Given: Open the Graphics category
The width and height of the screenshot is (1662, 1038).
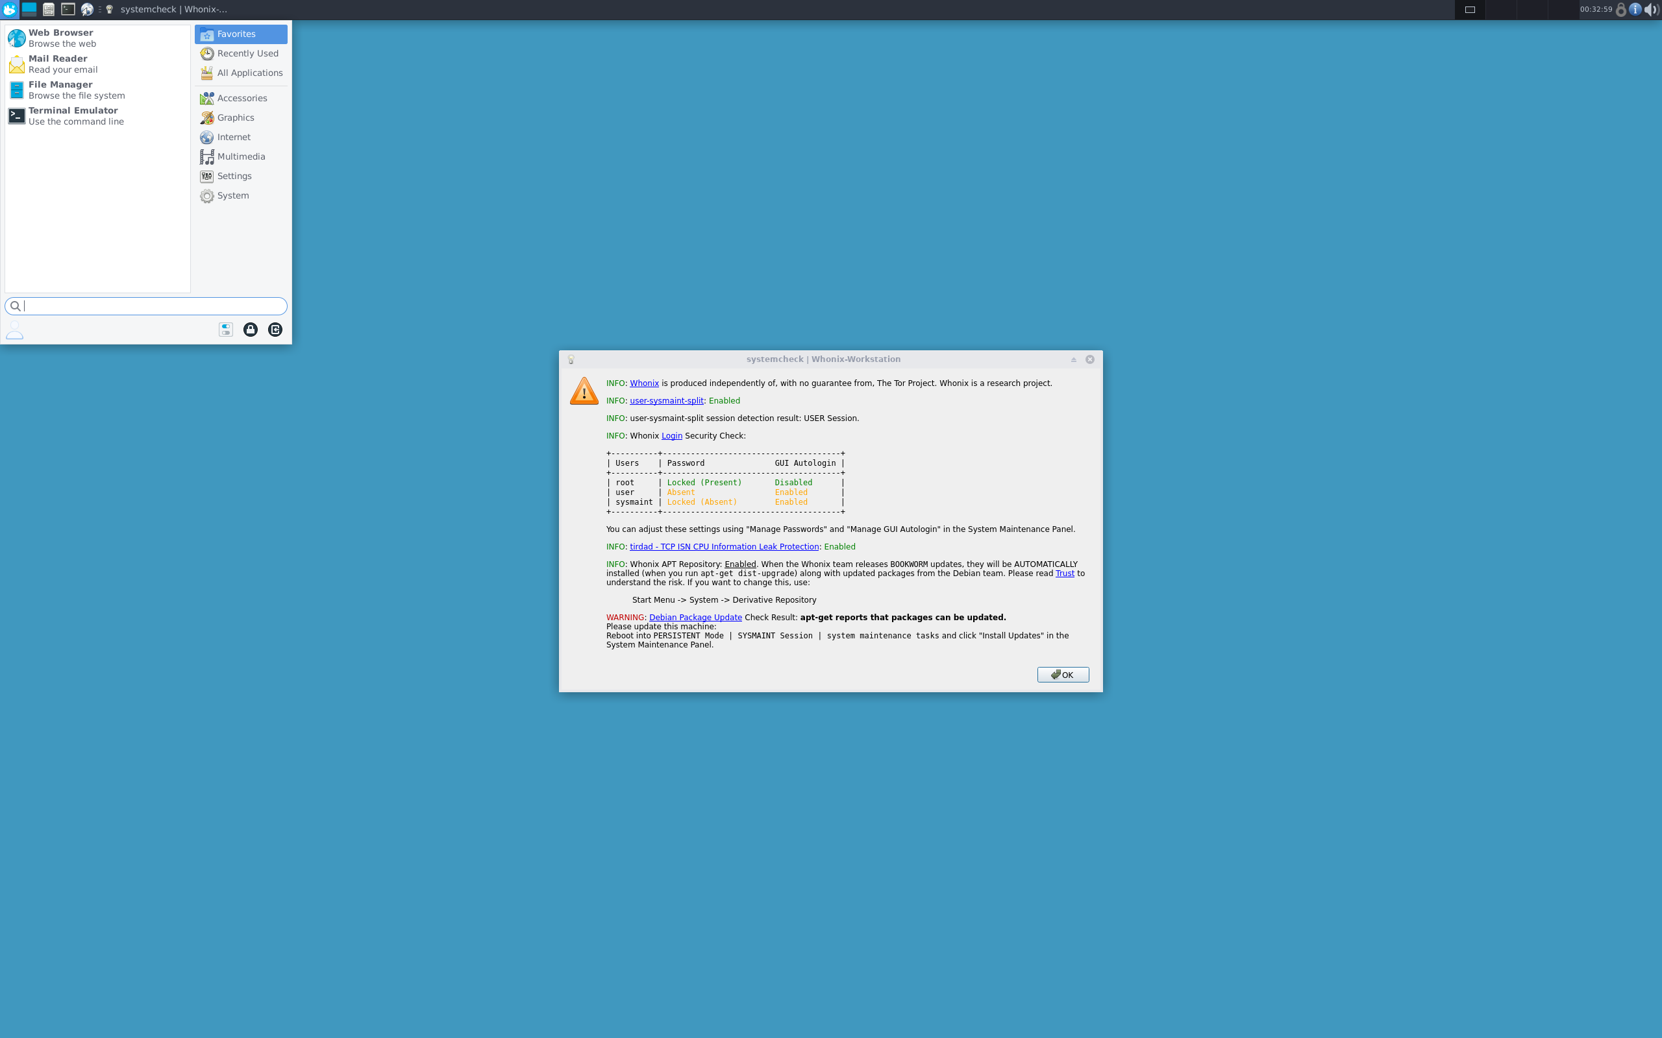Looking at the screenshot, I should click(241, 118).
